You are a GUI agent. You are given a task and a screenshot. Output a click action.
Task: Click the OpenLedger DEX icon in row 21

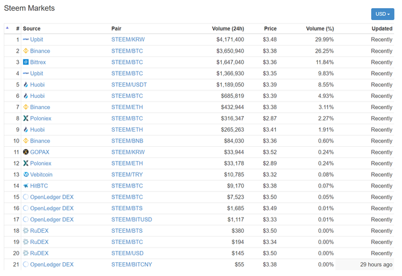(26, 265)
